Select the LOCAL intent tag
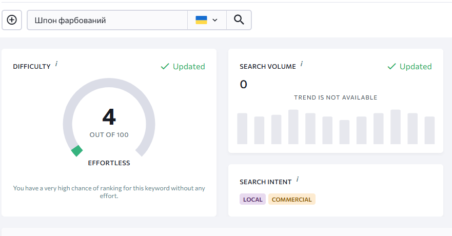Image resolution: width=452 pixels, height=236 pixels. (252, 200)
